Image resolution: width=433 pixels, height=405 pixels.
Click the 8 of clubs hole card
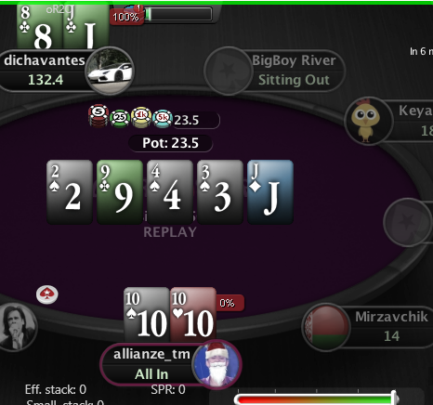pyautogui.click(x=40, y=26)
